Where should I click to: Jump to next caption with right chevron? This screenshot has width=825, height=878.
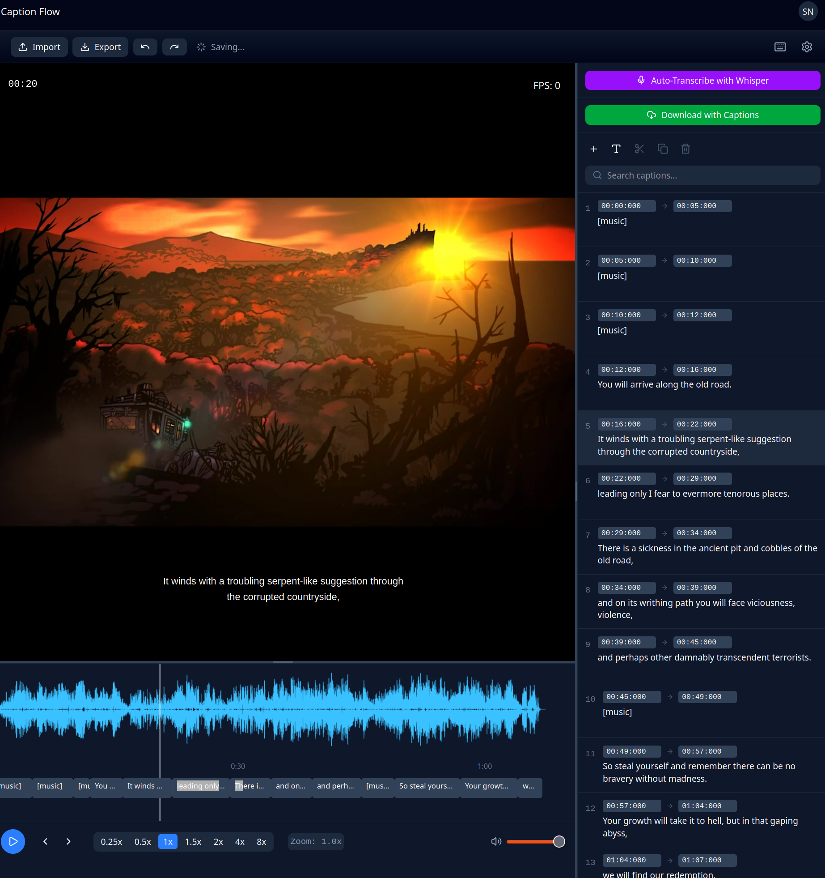click(68, 842)
